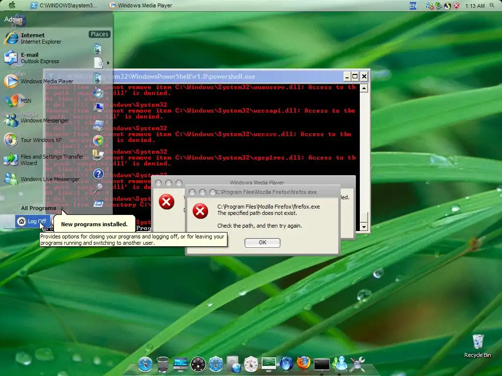The height and width of the screenshot is (376, 502).
Task: Open the recent documents page icon in Places
Action: tap(99, 63)
